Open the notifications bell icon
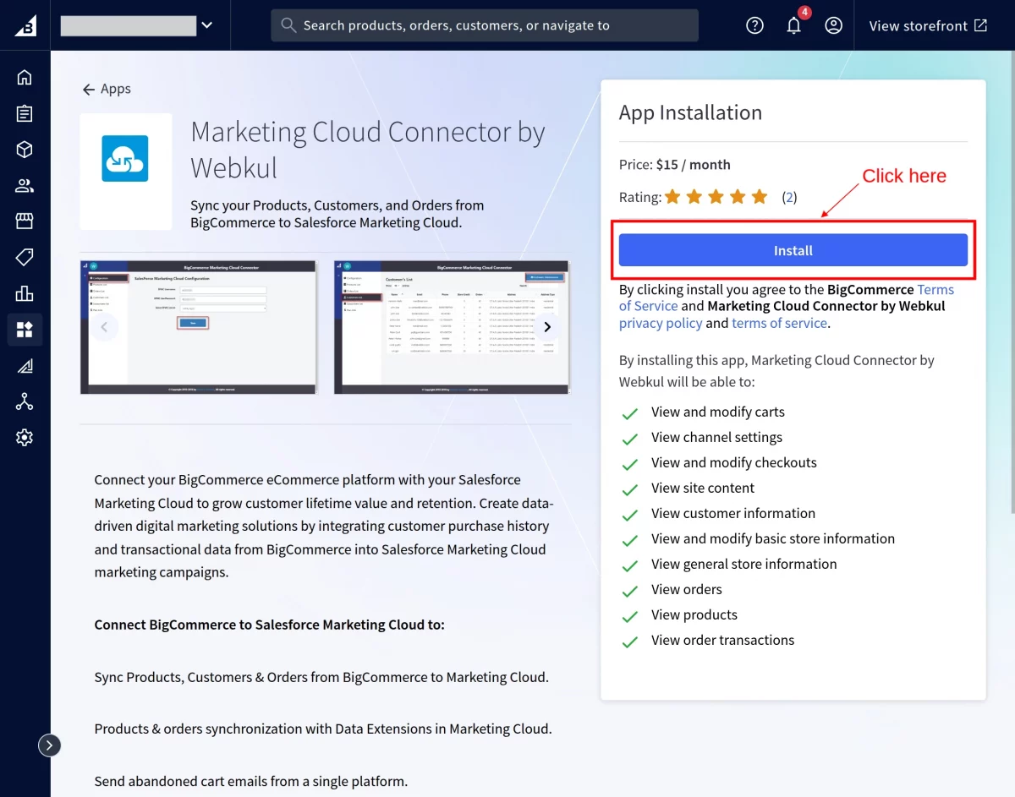The height and width of the screenshot is (797, 1015). (x=793, y=25)
